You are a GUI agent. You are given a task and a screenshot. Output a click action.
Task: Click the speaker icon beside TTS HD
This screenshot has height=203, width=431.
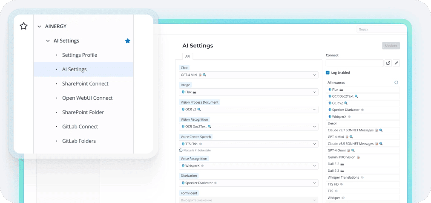[342, 184]
